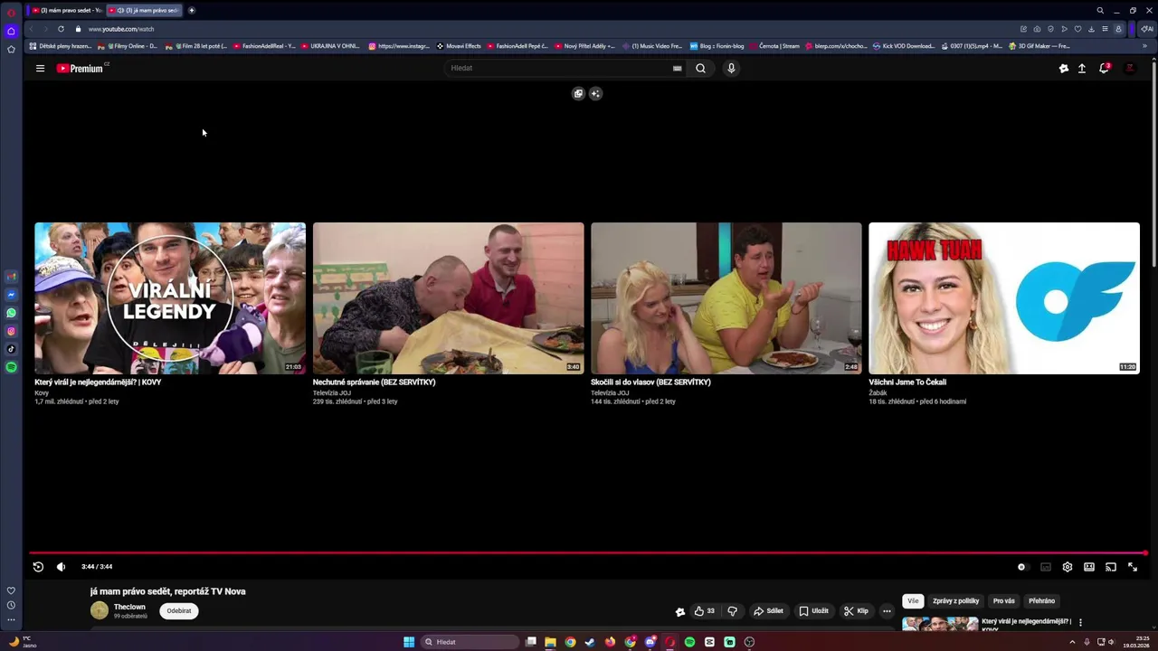Viewport: 1158px width, 651px height.
Task: Open the YouTube create video icon
Action: point(1064,69)
